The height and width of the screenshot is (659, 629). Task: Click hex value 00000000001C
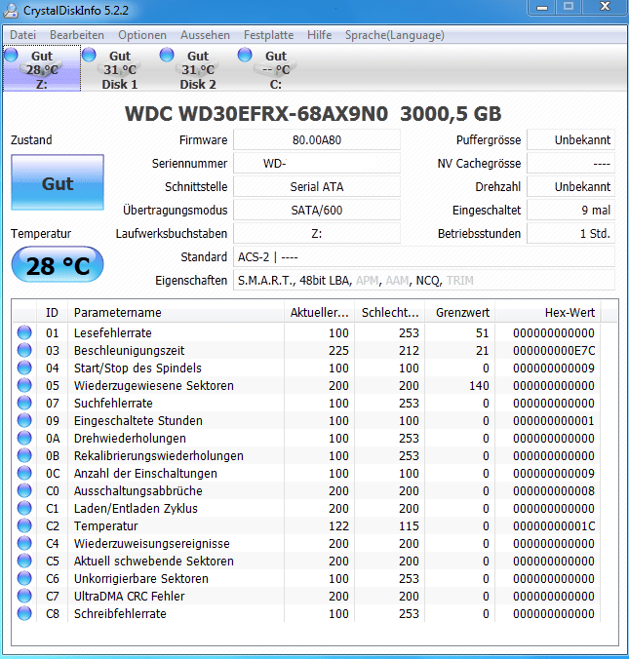point(554,525)
